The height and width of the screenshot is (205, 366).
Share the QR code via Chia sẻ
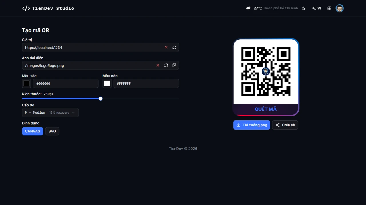pyautogui.click(x=285, y=125)
